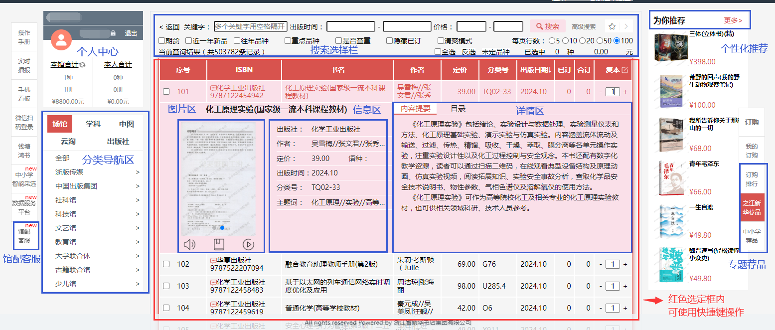Click the comment icon before 华夏出版社
775x330 pixels.
click(213, 260)
